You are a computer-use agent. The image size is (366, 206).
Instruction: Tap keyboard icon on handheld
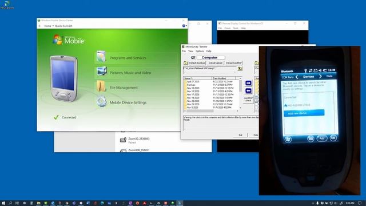pyautogui.click(x=311, y=138)
